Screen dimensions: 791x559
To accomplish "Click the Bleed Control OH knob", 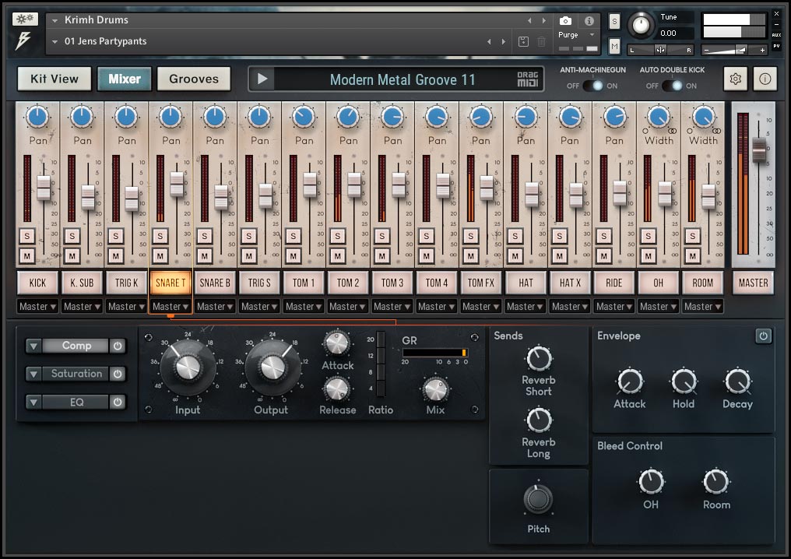I will pyautogui.click(x=651, y=482).
